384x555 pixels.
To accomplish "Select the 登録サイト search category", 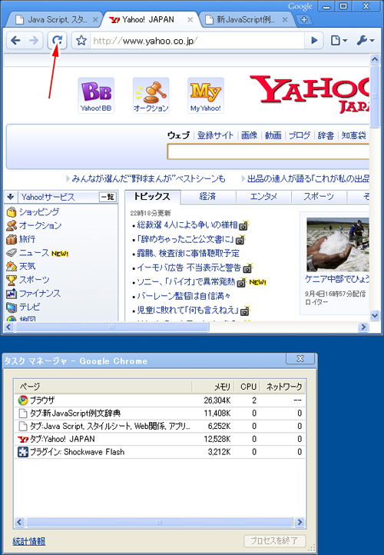I will click(x=215, y=135).
